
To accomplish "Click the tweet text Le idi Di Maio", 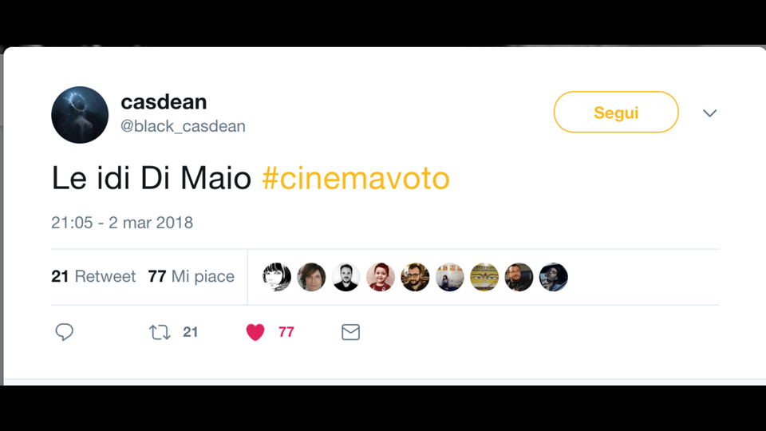I will (x=152, y=179).
